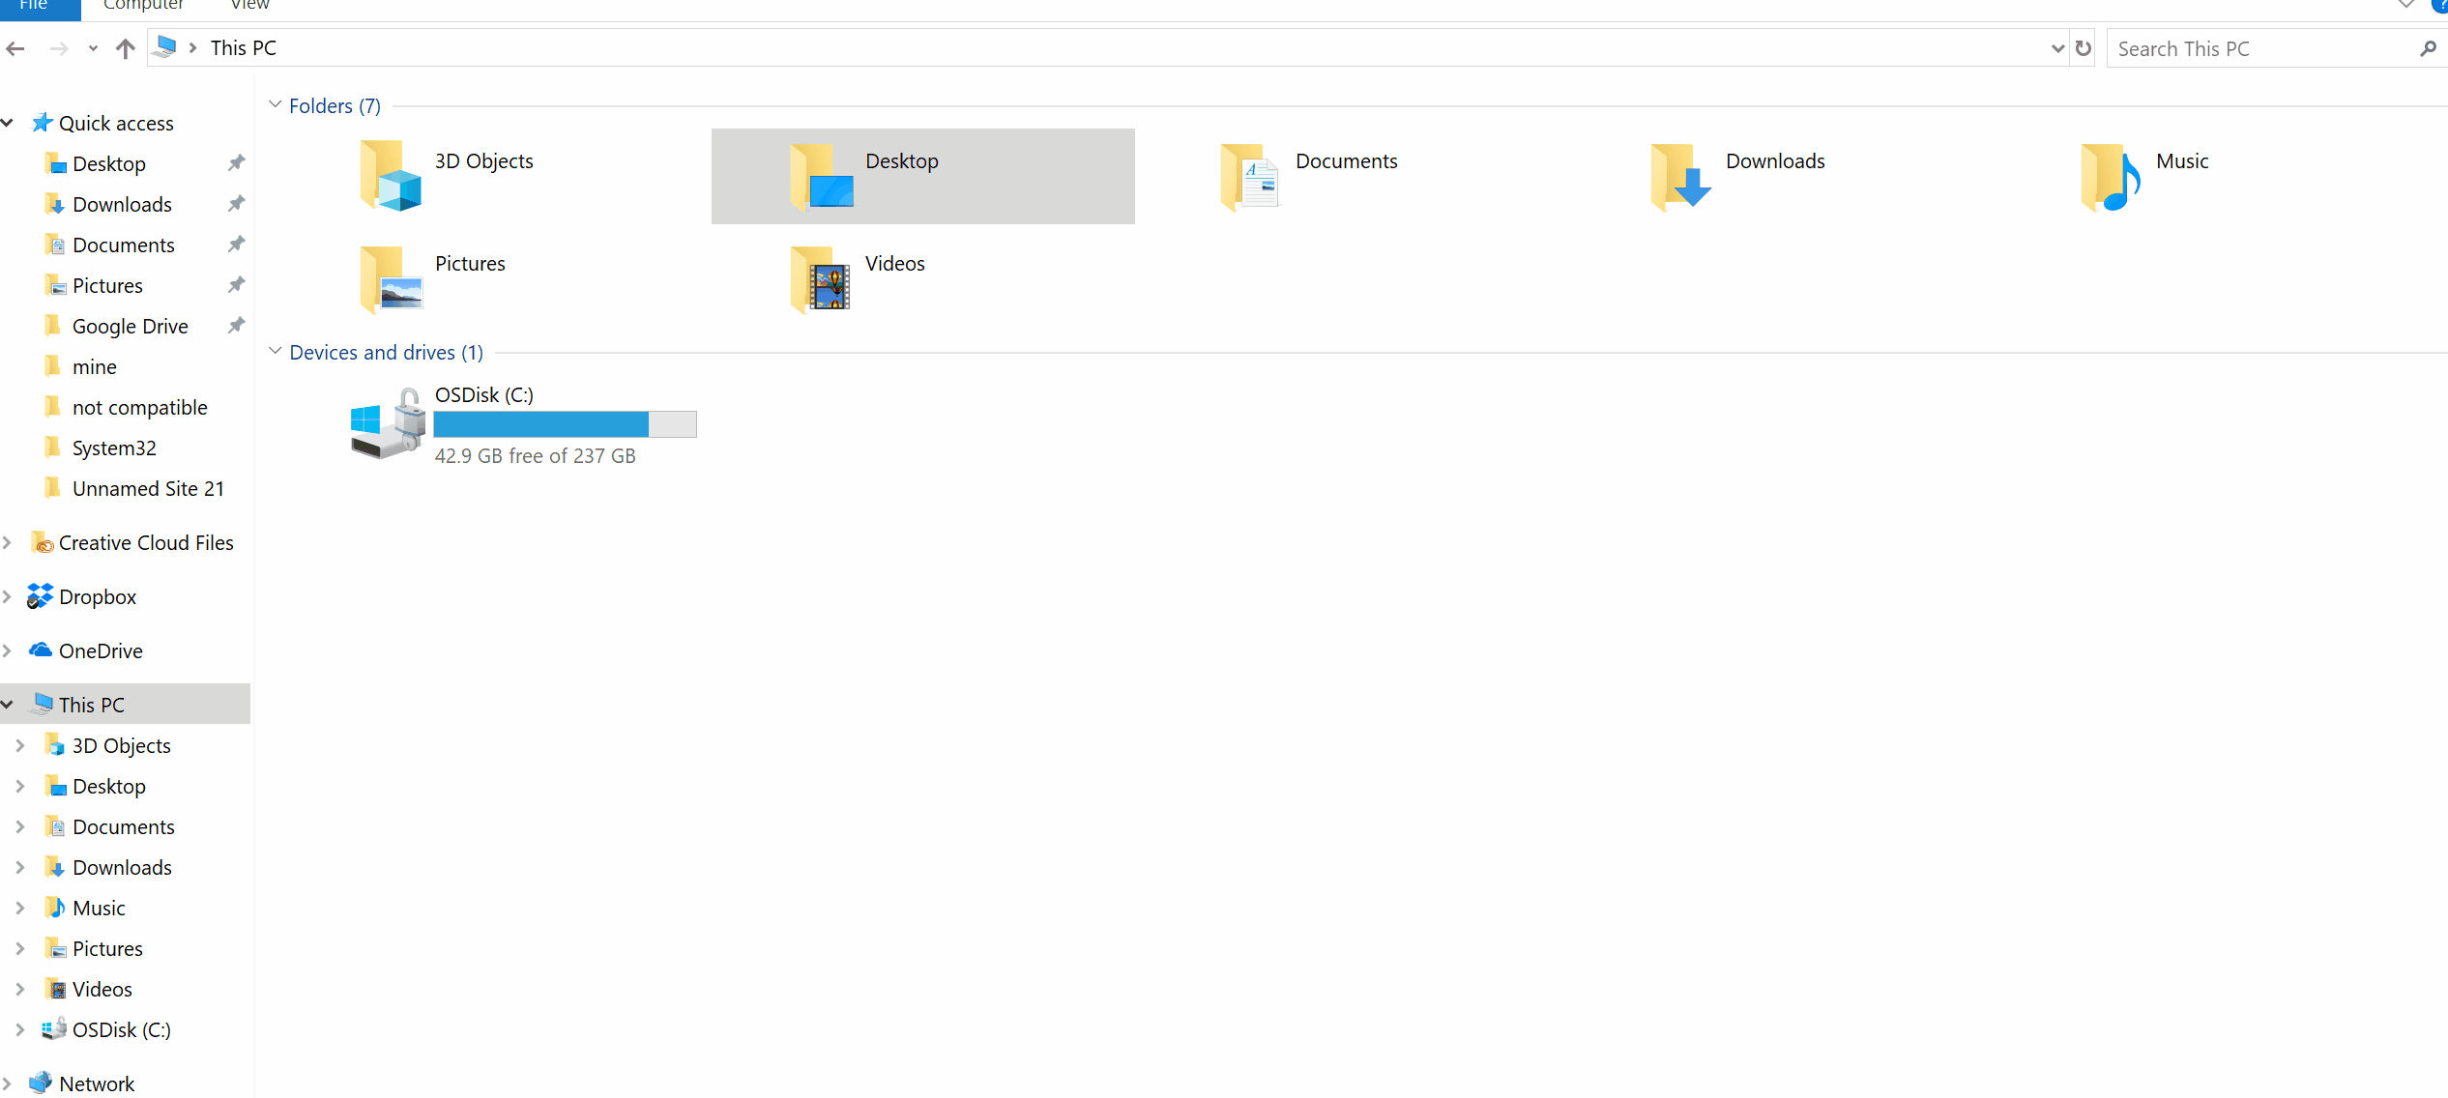Unpin Desktop from Quick access
2448x1098 pixels.
pyautogui.click(x=235, y=162)
